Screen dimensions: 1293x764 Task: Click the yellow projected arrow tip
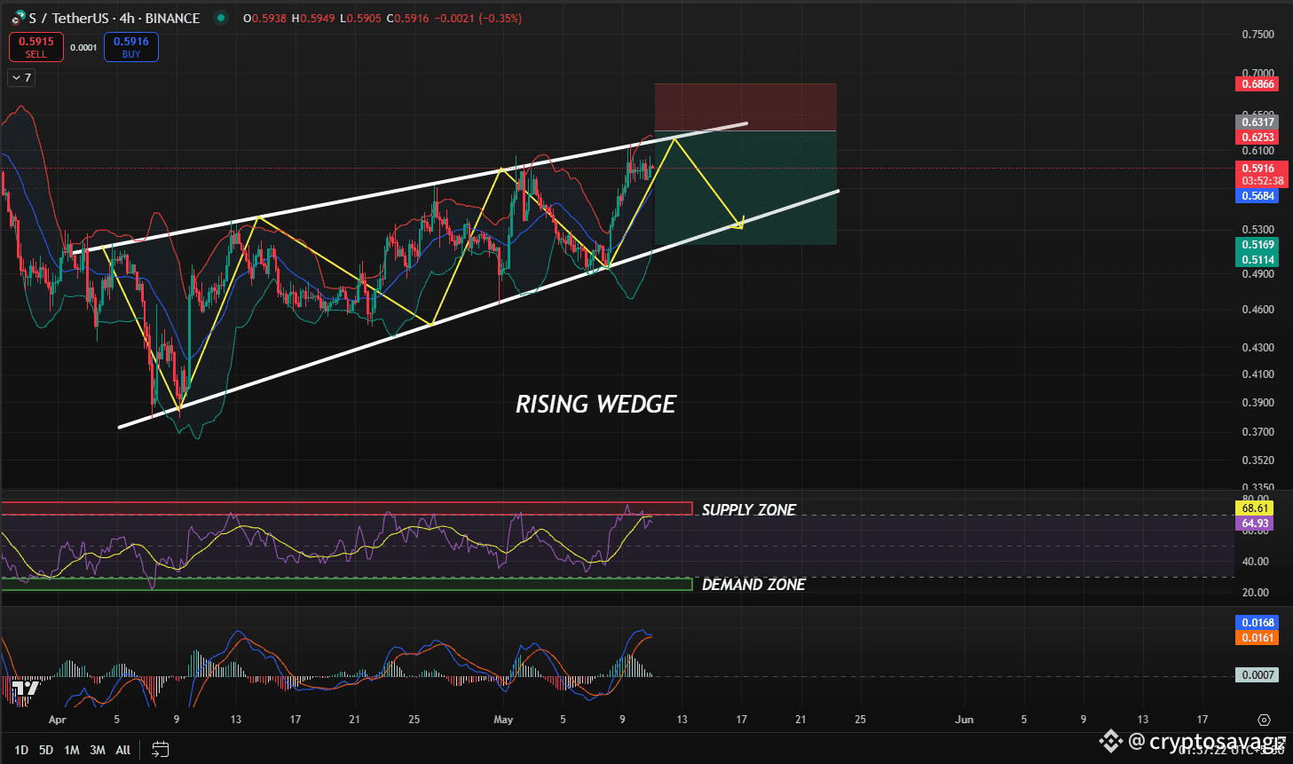[x=740, y=224]
